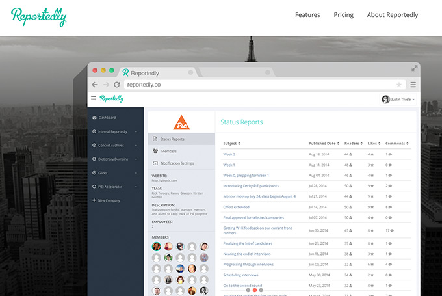
Task: Sort the table by Readers
Action: 354,144
